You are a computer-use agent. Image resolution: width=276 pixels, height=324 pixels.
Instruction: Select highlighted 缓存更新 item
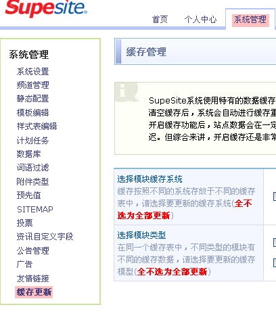(34, 292)
